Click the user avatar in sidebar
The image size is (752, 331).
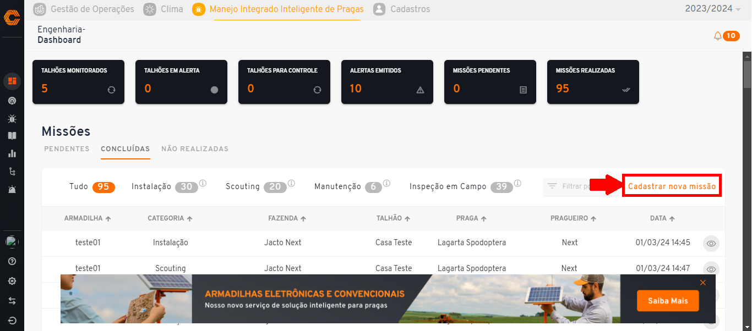(x=11, y=241)
